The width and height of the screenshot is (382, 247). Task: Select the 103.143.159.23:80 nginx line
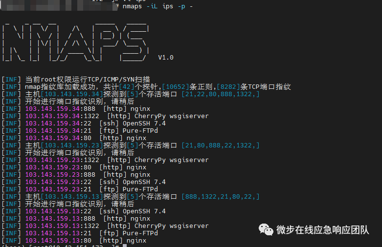(x=74, y=167)
